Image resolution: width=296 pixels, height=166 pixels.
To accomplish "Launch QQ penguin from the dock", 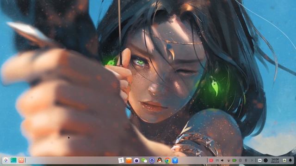I will pyautogui.click(x=160, y=160).
